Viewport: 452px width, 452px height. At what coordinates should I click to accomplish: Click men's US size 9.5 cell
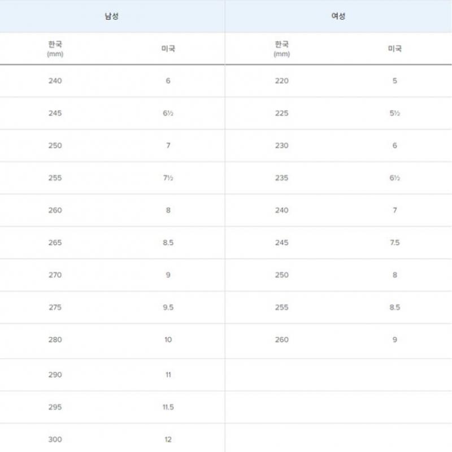pos(168,307)
